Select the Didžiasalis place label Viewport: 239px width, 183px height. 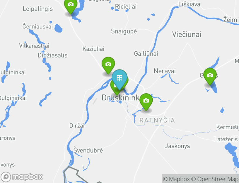(x=52, y=55)
